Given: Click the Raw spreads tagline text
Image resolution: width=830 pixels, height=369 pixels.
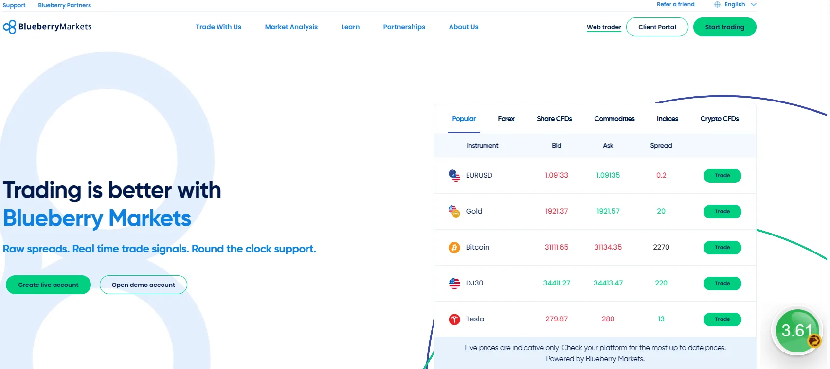Looking at the screenshot, I should click(159, 249).
